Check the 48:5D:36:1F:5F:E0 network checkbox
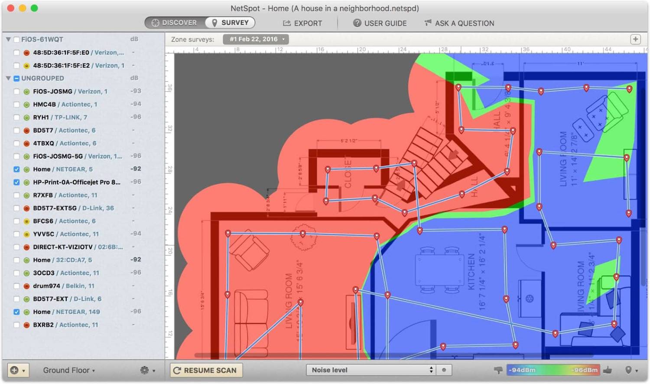 click(x=16, y=52)
